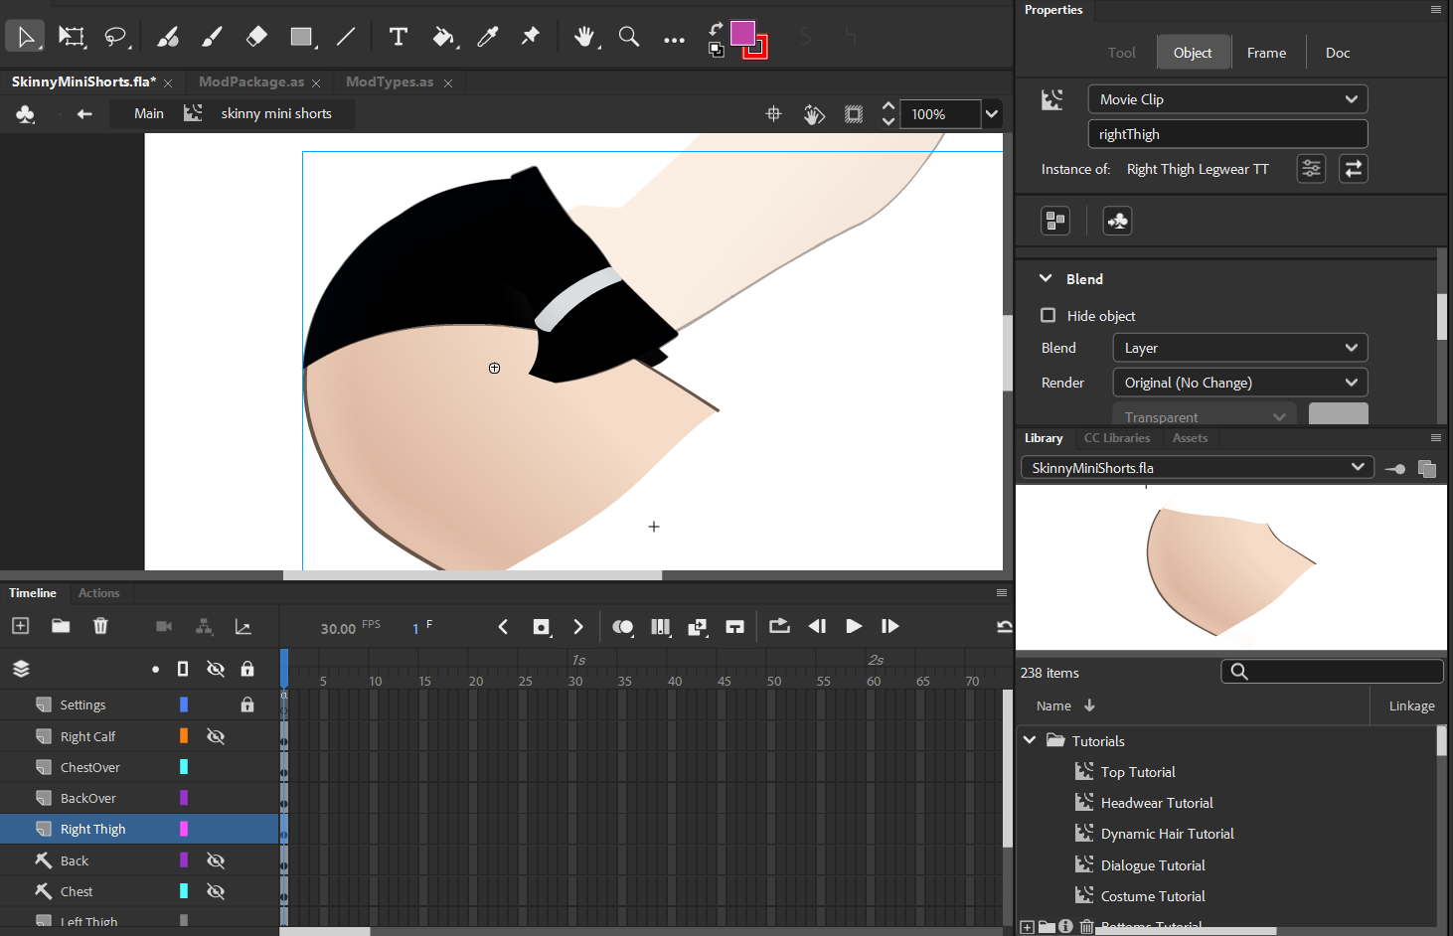
Task: Select the Zoom magnifier tool
Action: [x=628, y=37]
